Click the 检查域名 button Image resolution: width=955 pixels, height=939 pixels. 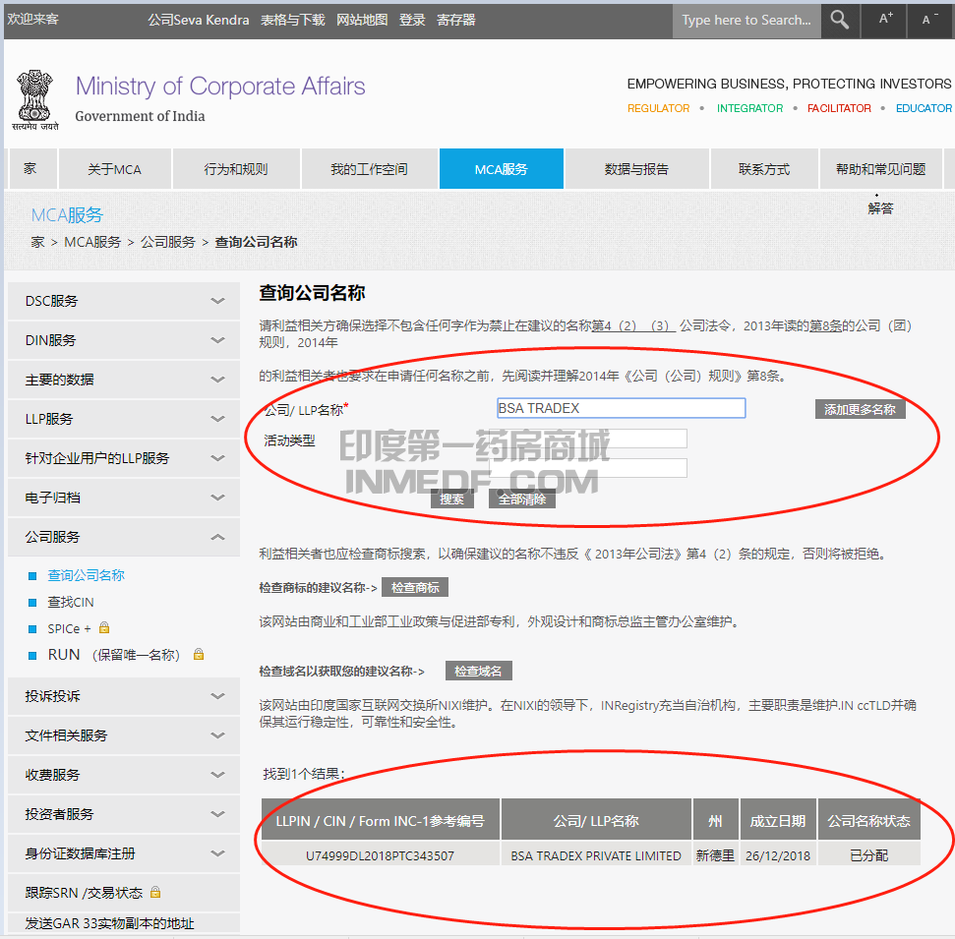(478, 671)
